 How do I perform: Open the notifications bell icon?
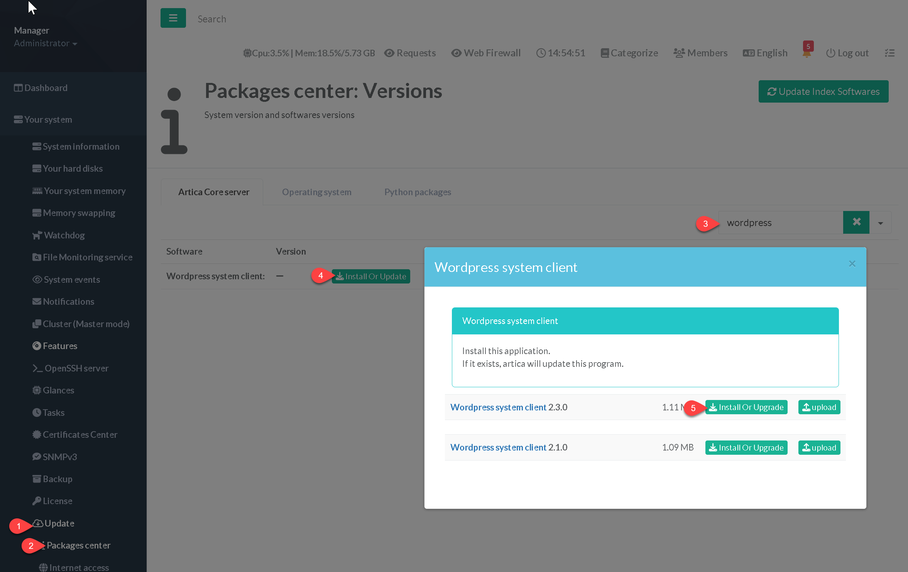click(x=806, y=53)
